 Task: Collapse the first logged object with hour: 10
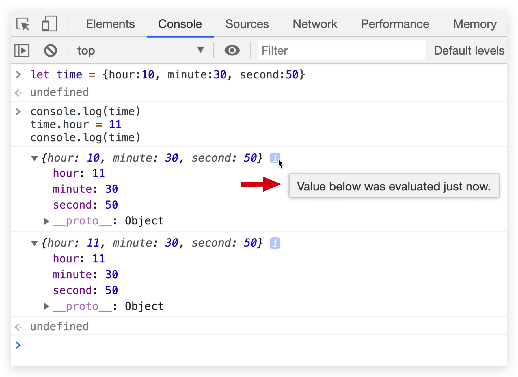[x=34, y=158]
